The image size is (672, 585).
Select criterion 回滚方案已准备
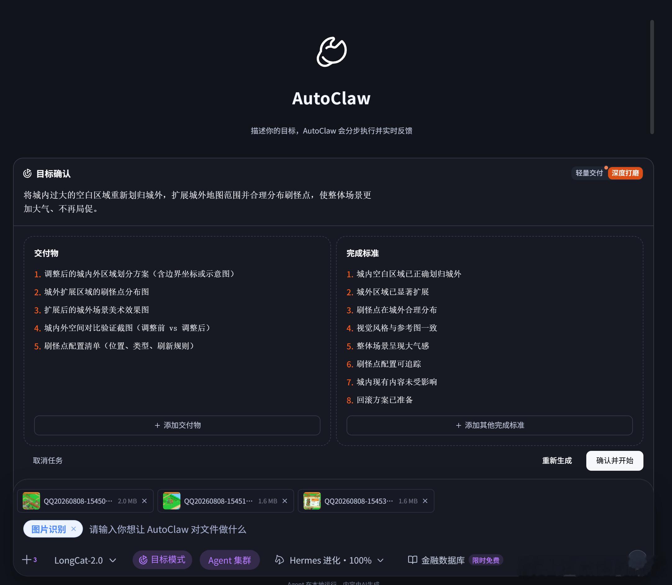(x=385, y=400)
